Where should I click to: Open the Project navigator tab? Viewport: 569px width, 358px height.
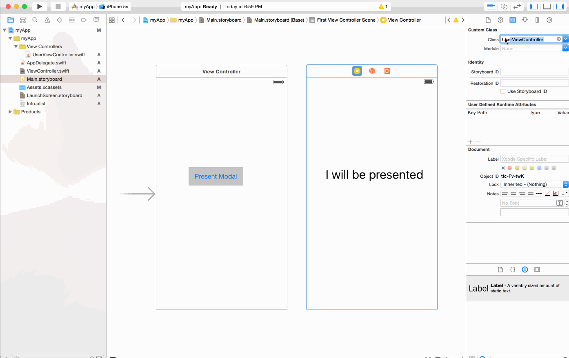pos(11,20)
